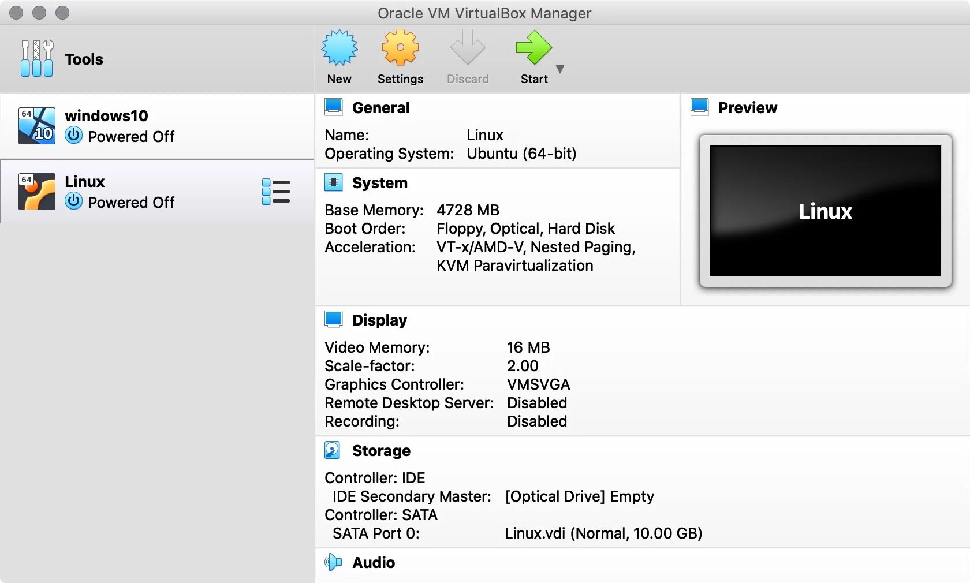Click the General section monitor icon
The image size is (970, 583).
pos(334,107)
